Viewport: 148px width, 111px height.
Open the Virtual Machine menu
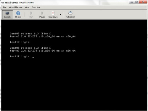coord(16,7)
